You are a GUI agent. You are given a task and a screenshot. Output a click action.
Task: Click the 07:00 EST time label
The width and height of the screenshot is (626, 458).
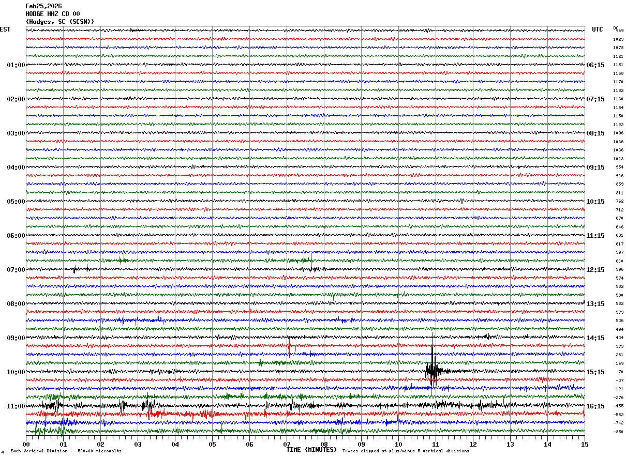click(x=16, y=270)
